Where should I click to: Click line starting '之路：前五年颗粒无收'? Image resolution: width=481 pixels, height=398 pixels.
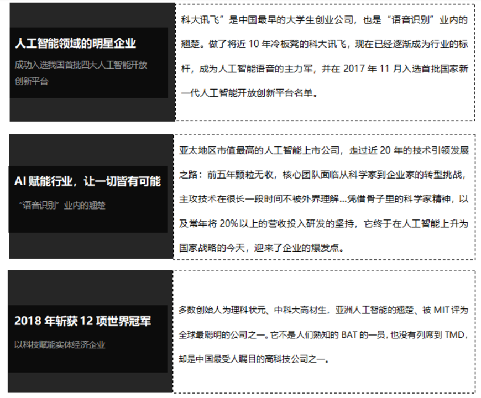click(x=323, y=175)
